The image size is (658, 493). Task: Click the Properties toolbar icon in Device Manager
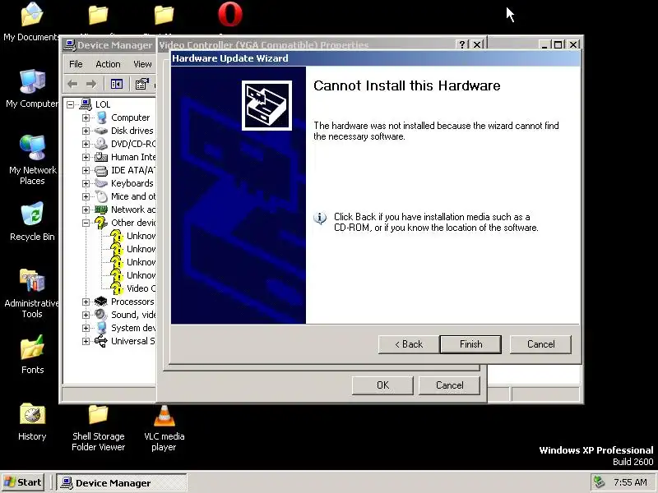(x=141, y=85)
